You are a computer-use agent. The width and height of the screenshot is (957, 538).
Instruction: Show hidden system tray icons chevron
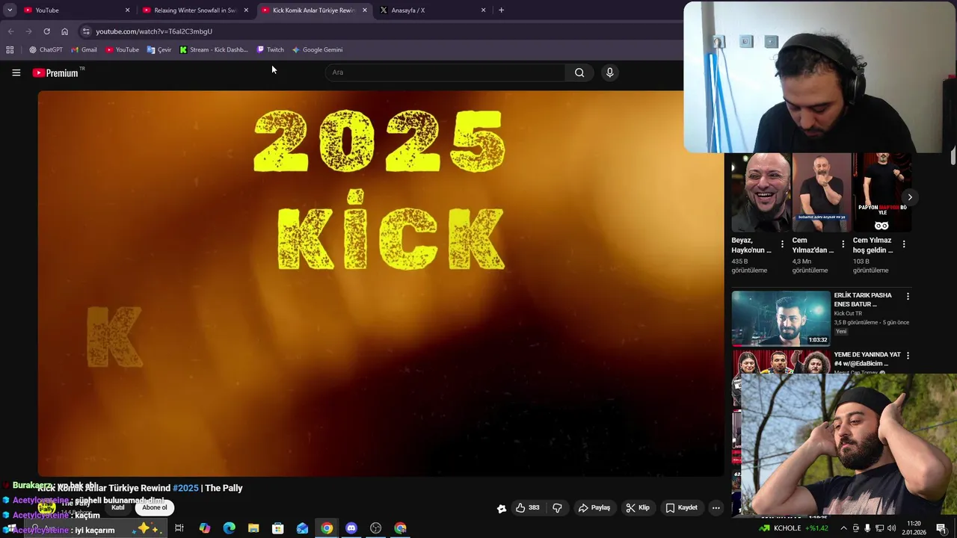844,528
